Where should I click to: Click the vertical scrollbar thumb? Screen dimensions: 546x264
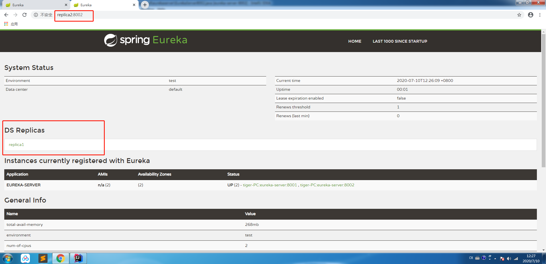544,101
